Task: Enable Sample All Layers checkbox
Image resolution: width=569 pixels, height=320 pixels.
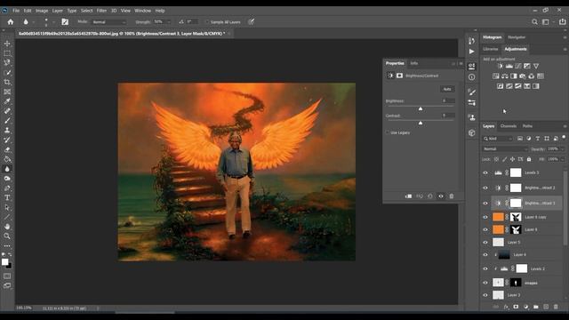Action: click(207, 22)
